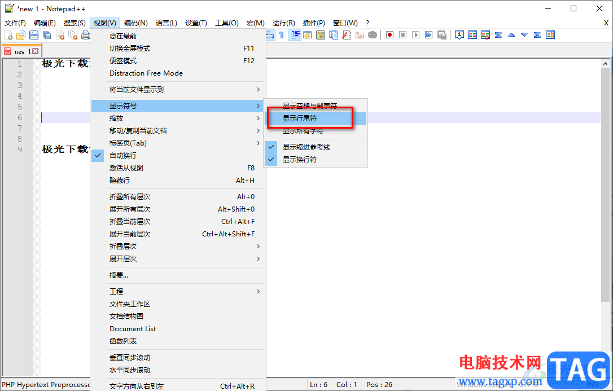Click the vertical scrollbar thumb

[x=606, y=184]
